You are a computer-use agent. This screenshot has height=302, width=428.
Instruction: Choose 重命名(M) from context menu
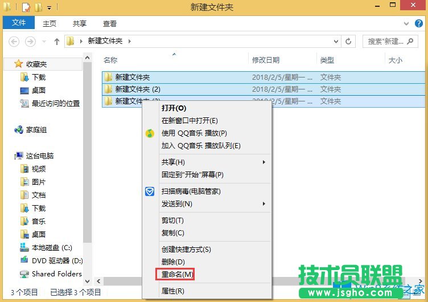coord(177,274)
